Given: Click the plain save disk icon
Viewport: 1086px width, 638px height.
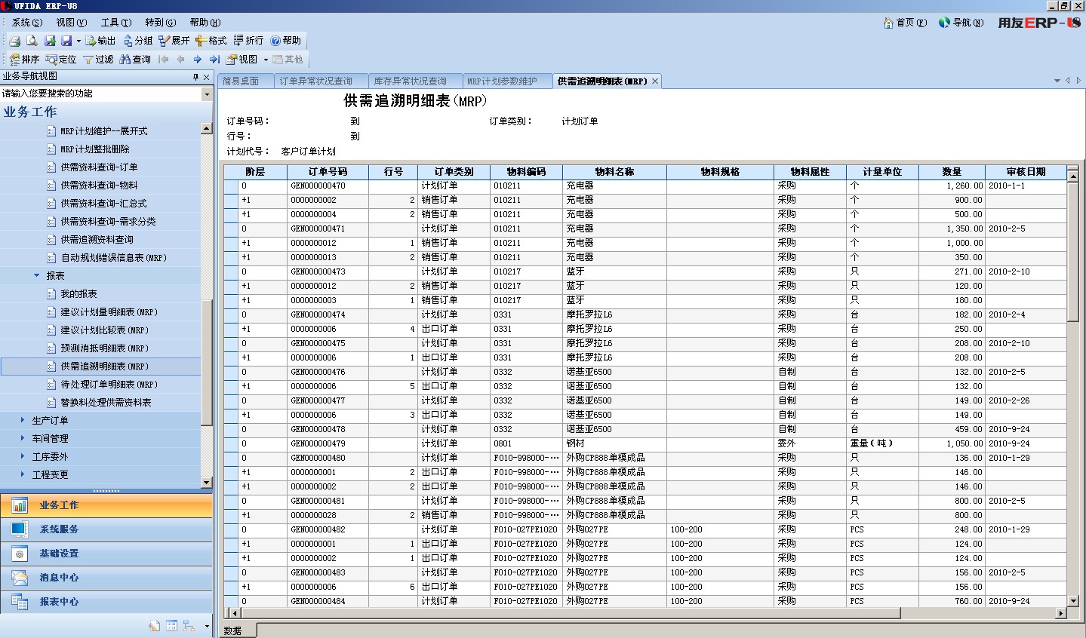Looking at the screenshot, I should [66, 41].
